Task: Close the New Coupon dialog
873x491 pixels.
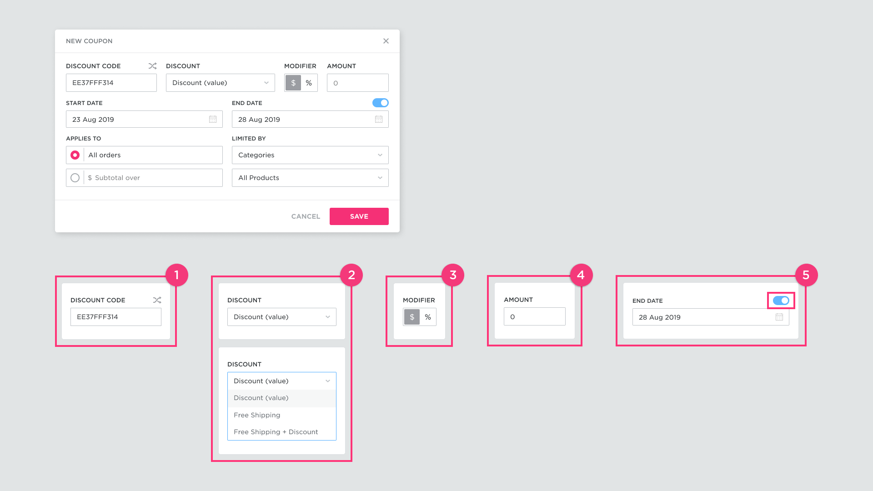Action: click(x=386, y=41)
